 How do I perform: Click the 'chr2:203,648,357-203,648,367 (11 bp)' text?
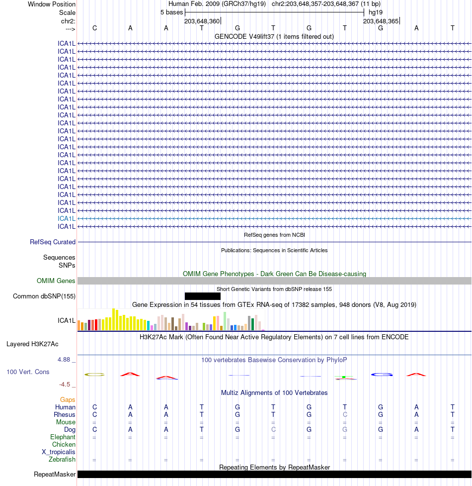tap(326, 3)
